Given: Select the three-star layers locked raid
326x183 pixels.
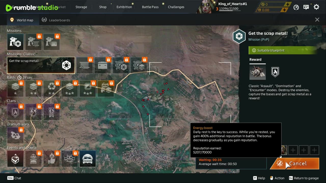Looking at the screenshot, I should [70, 89].
